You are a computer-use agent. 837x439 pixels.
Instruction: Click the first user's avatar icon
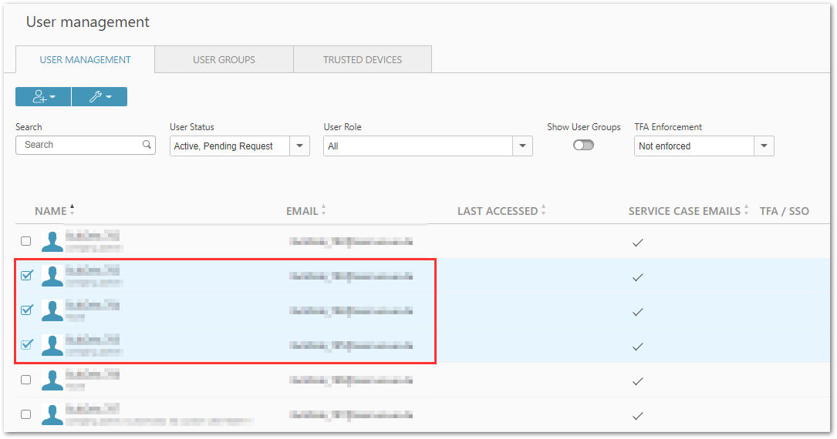click(52, 241)
